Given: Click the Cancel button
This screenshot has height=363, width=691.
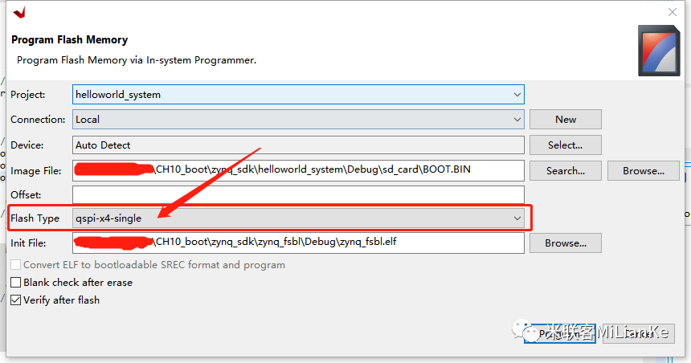Looking at the screenshot, I should (639, 333).
